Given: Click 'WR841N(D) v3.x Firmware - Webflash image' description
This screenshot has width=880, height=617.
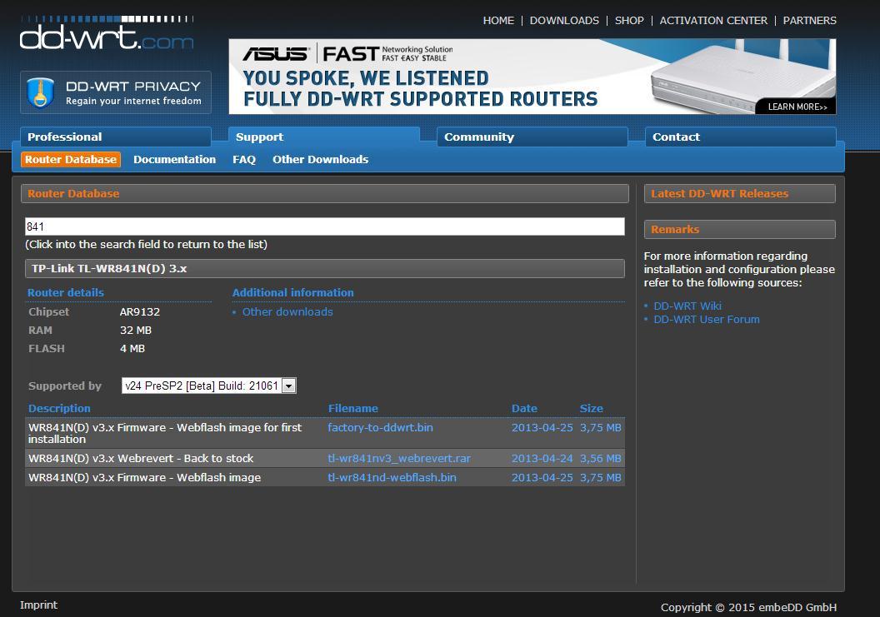Looking at the screenshot, I should coord(145,477).
